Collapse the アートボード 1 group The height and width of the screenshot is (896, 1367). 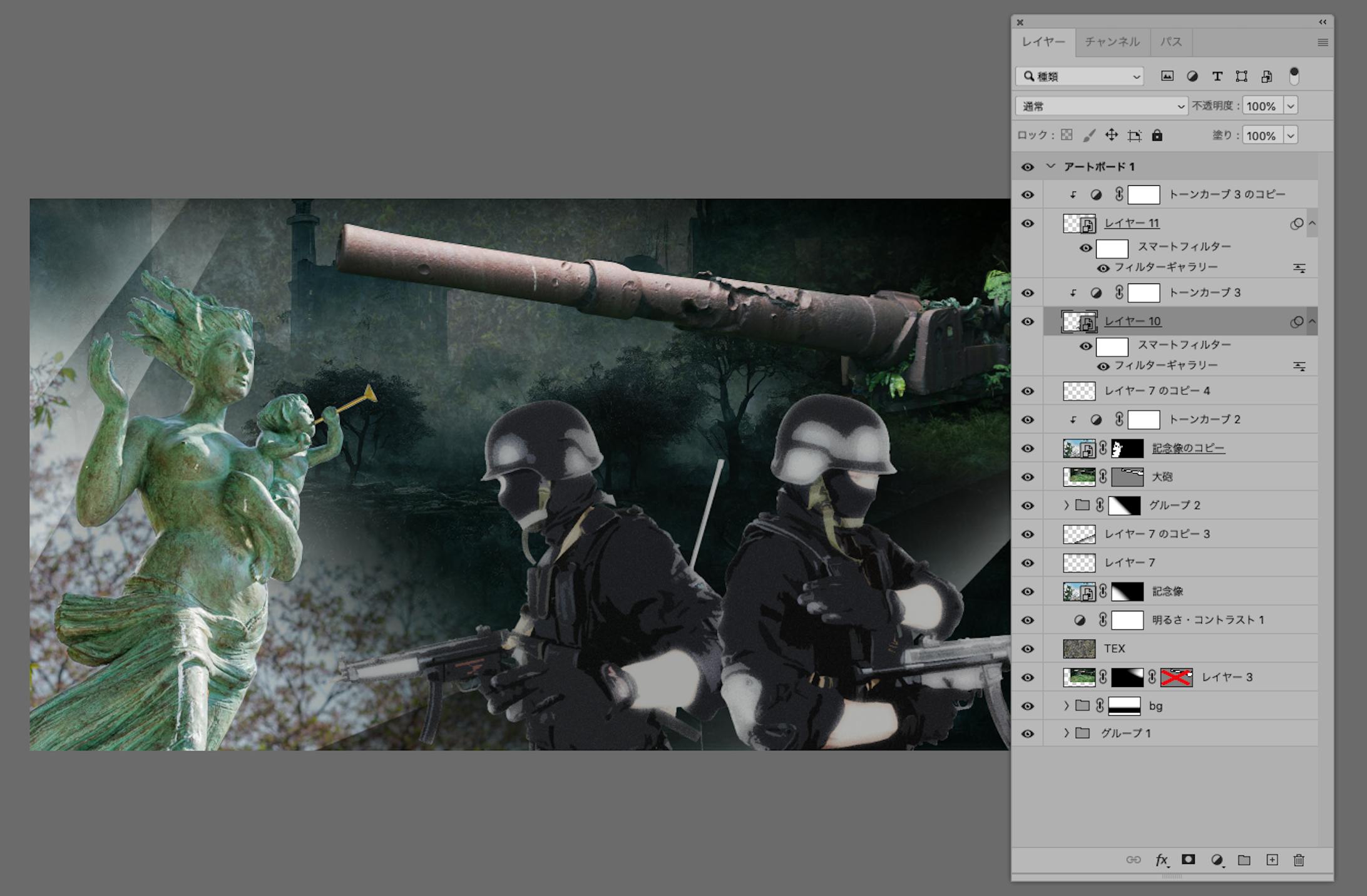[1051, 166]
